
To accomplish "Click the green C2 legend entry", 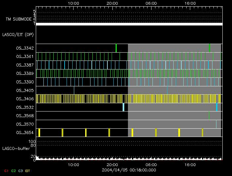I will coord(14,171).
